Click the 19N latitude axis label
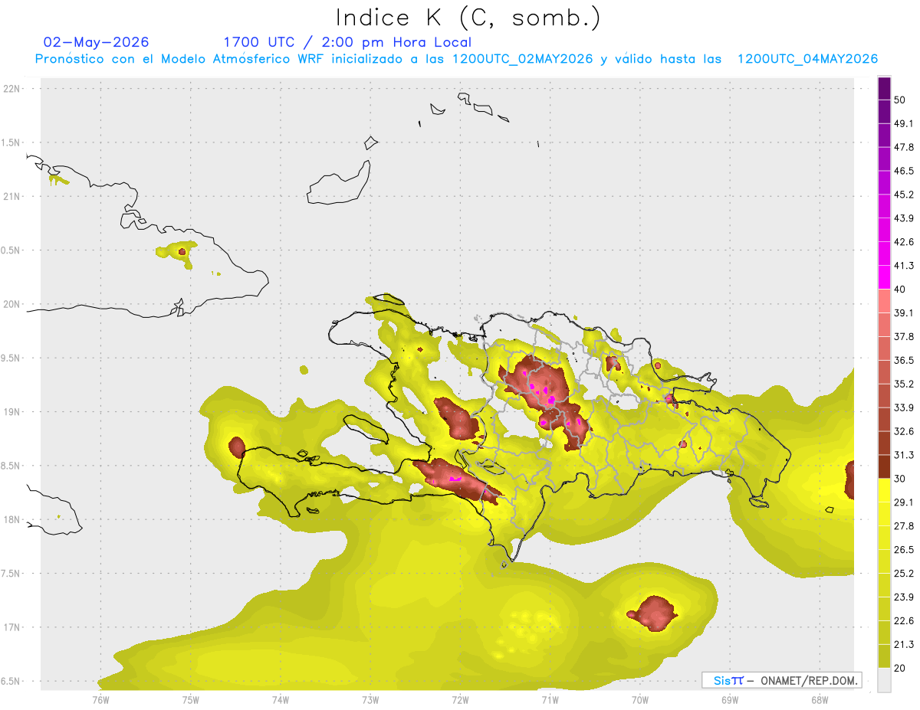The height and width of the screenshot is (710, 920). (13, 412)
